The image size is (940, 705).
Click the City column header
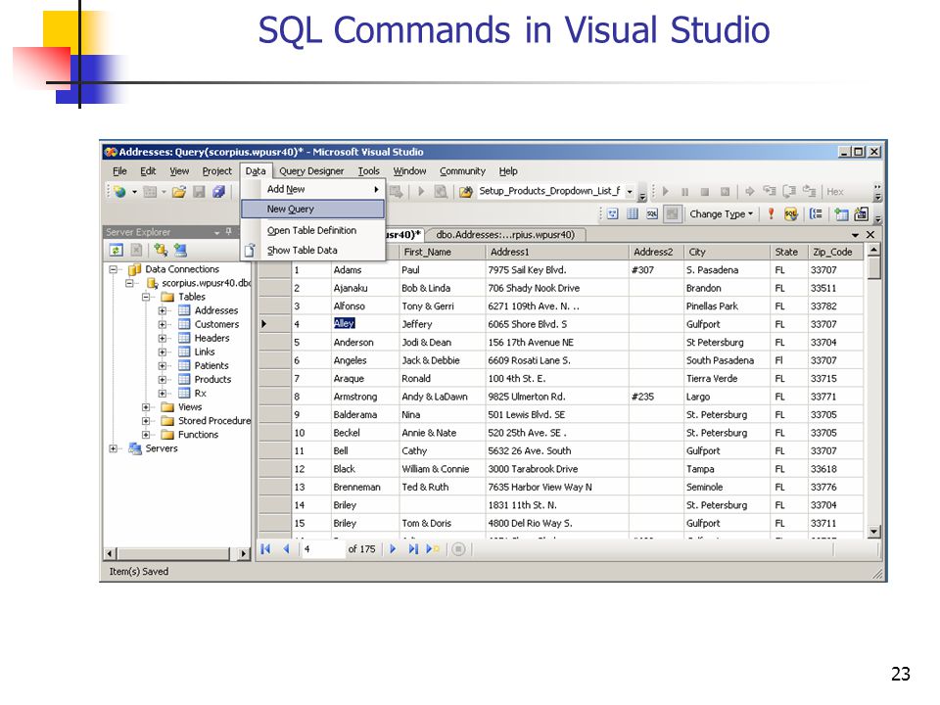click(726, 252)
